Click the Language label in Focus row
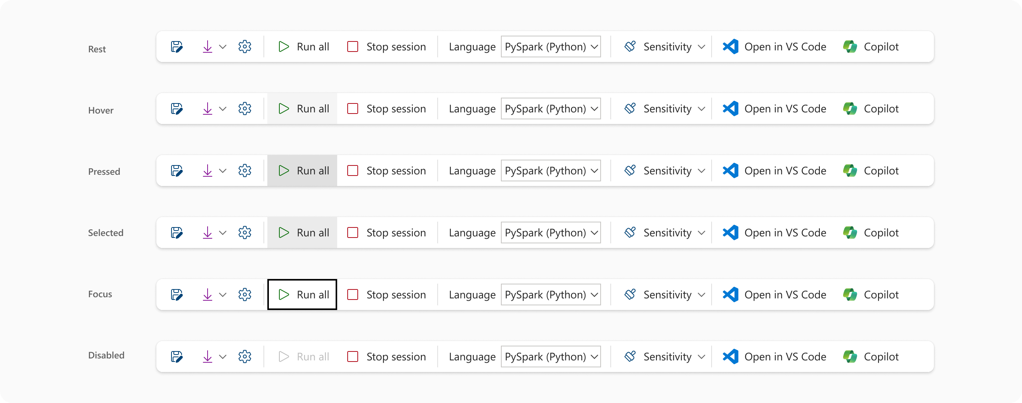 pos(472,295)
